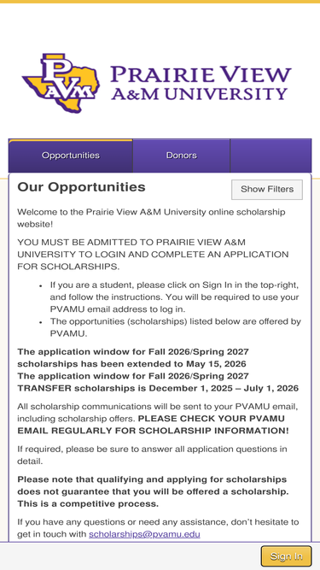
Task: Open the Donors tab
Action: 182,156
